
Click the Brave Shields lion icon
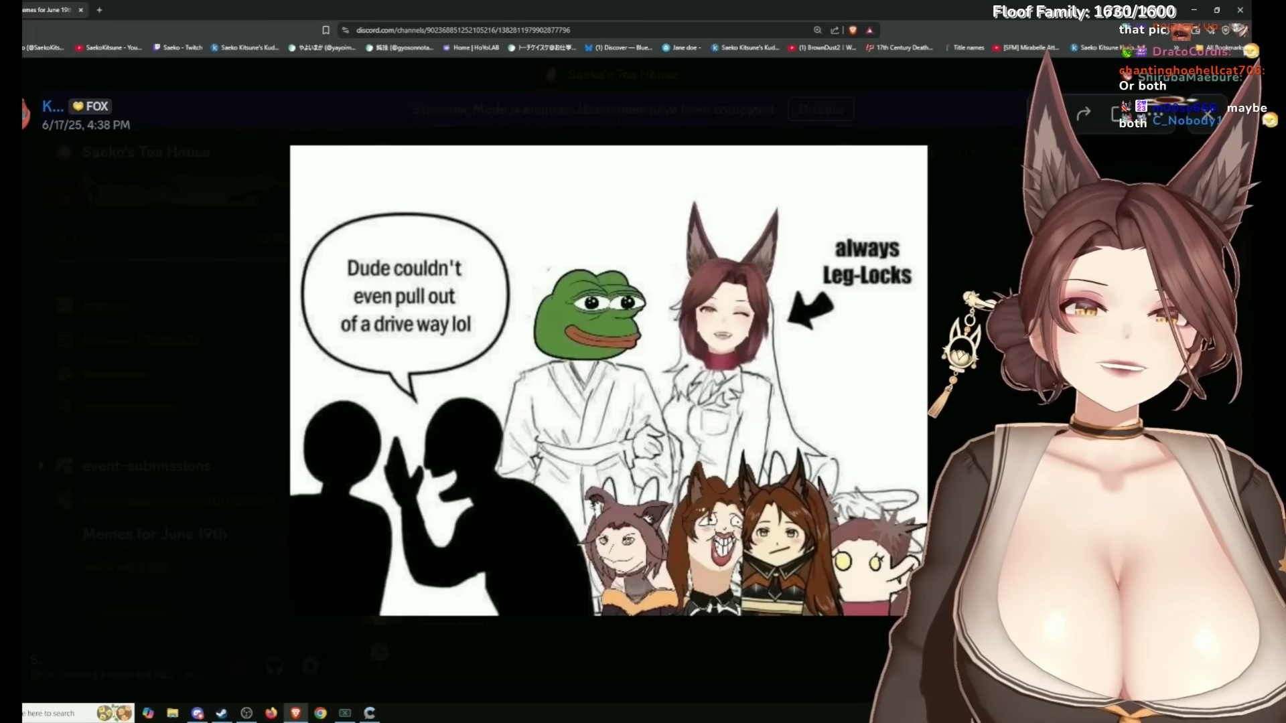tap(853, 30)
